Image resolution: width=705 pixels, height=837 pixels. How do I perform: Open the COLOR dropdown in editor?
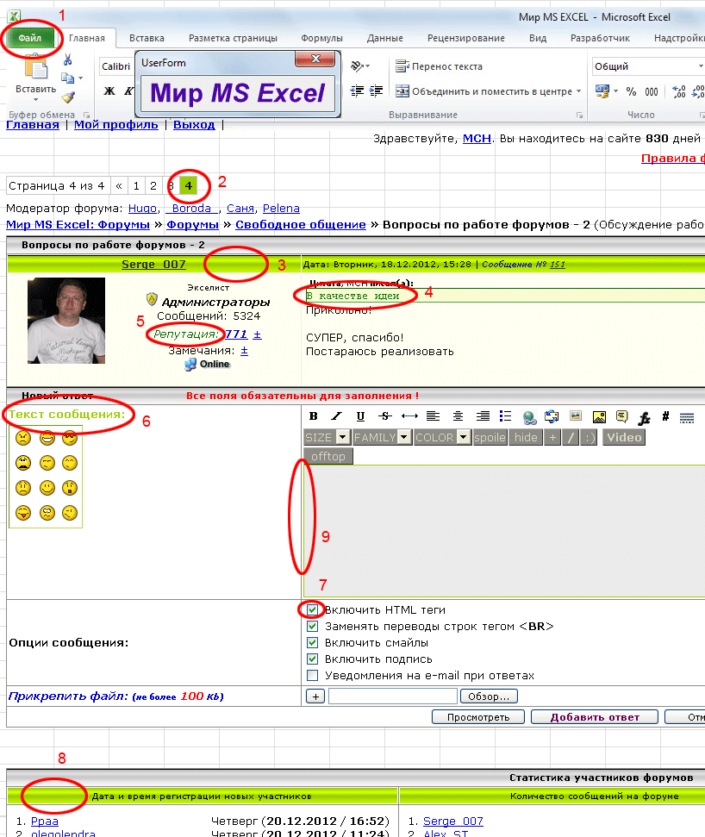pos(442,437)
